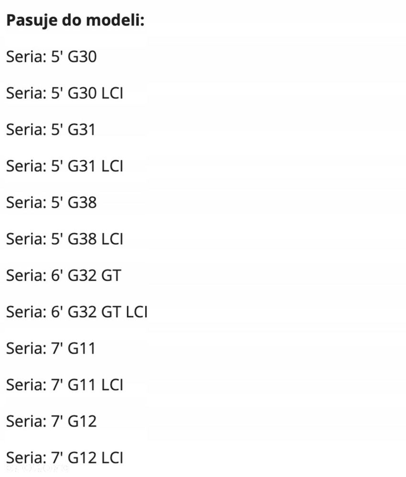This screenshot has height=477, width=406.
Task: Click the "Seria: 6' G32 GT LCI" entry
Action: tap(77, 312)
